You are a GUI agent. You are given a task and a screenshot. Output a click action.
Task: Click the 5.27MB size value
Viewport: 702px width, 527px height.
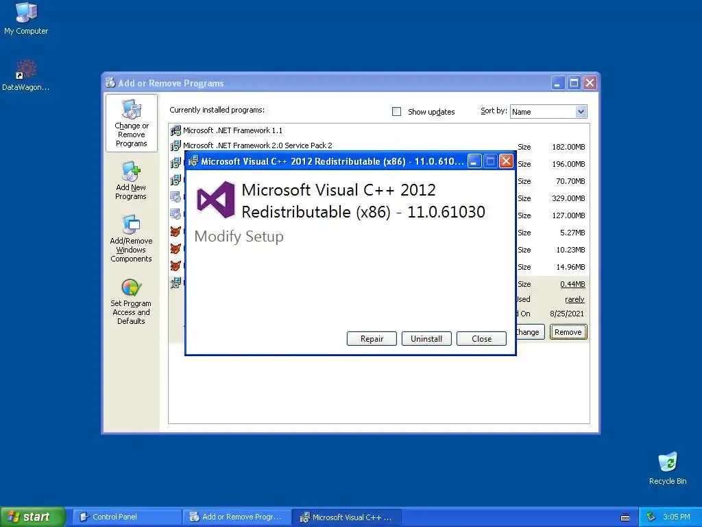[x=572, y=233]
